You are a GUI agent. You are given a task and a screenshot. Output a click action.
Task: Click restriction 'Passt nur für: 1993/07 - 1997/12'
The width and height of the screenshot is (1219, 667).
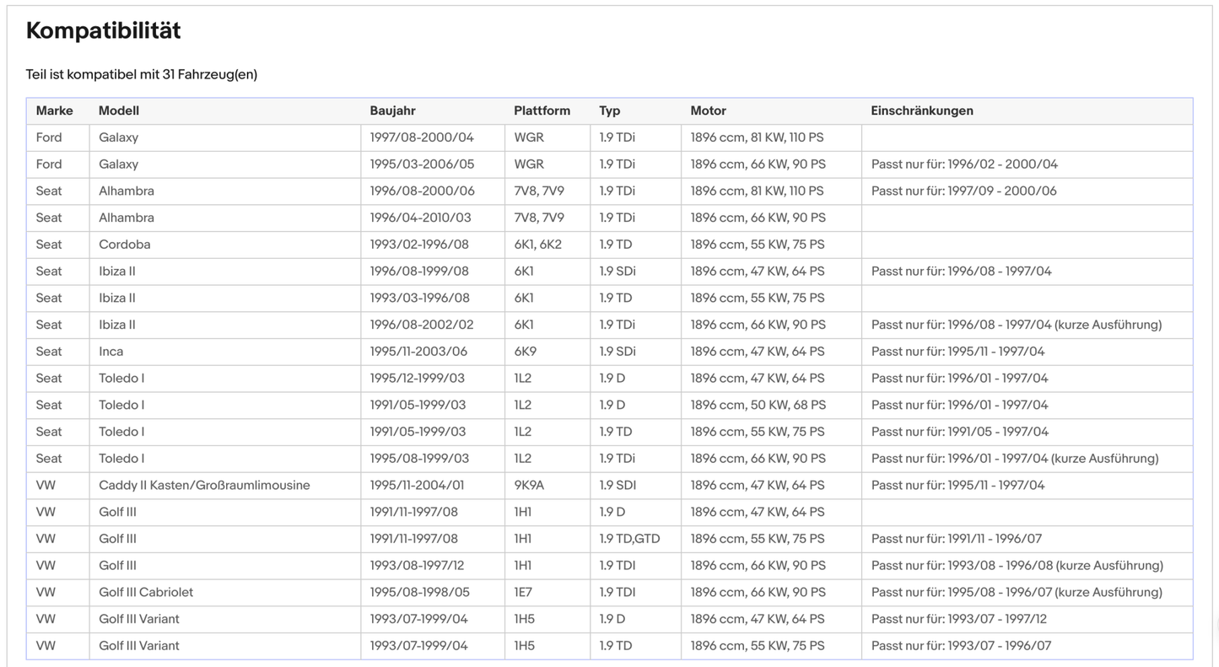point(958,619)
